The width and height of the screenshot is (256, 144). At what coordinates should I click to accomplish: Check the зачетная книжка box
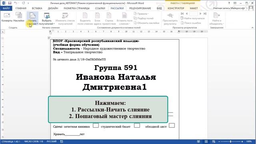96,125
